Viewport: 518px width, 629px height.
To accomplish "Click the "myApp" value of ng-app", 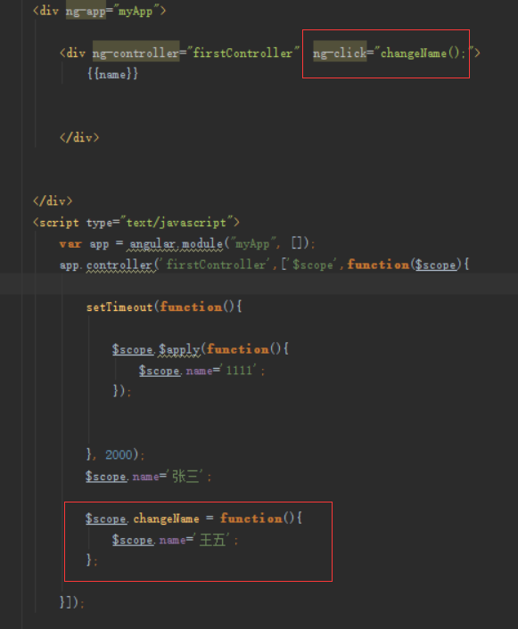I will (136, 11).
